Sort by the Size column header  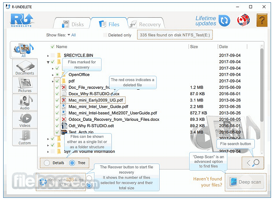(x=194, y=47)
